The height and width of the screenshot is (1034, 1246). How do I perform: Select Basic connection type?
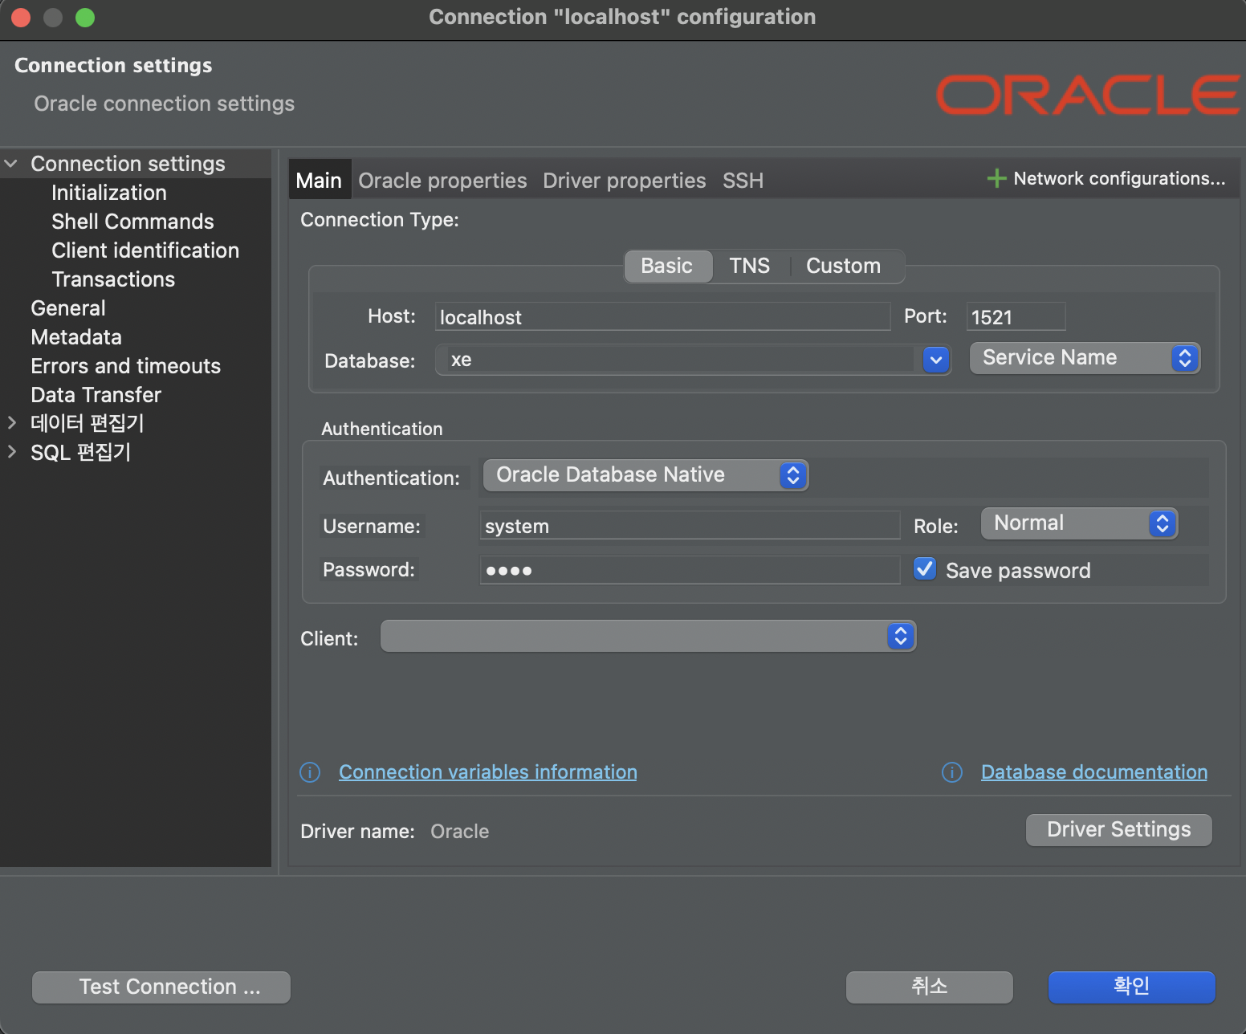(667, 266)
